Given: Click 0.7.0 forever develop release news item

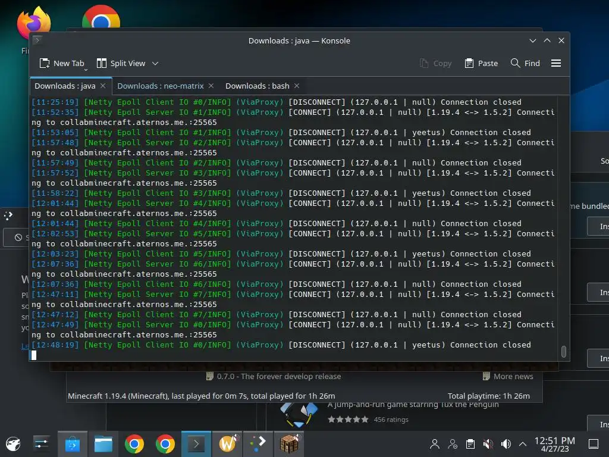Looking at the screenshot, I should pyautogui.click(x=274, y=376).
